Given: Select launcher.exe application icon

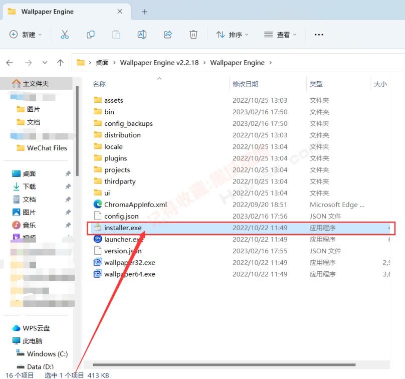Looking at the screenshot, I should (98, 239).
